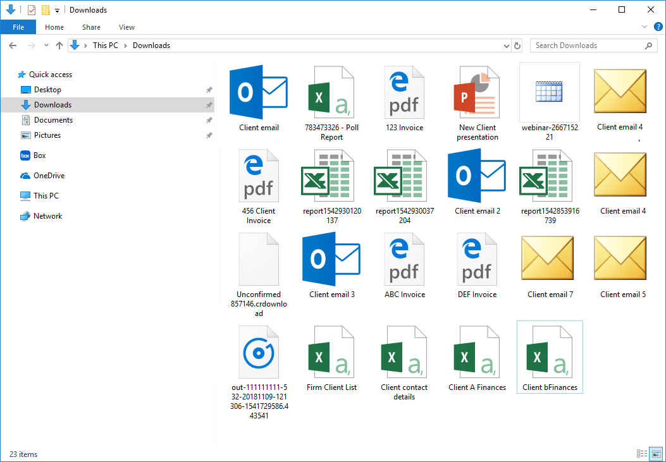Refresh the Downloads folder
Screen dimensions: 666x462
point(517,46)
